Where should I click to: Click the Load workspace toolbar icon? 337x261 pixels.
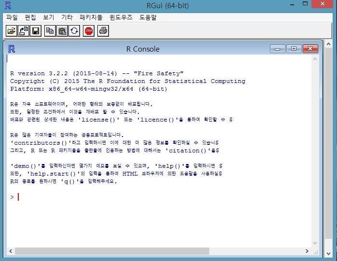pos(24,31)
